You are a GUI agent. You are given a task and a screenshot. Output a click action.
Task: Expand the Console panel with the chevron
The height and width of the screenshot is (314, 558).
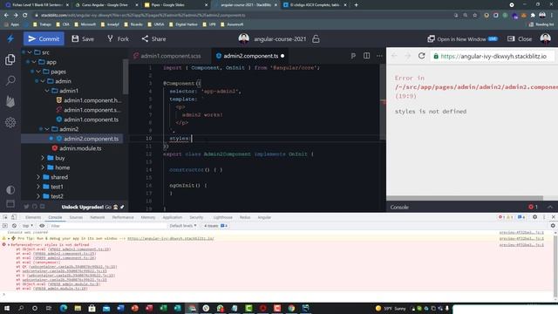click(x=550, y=207)
